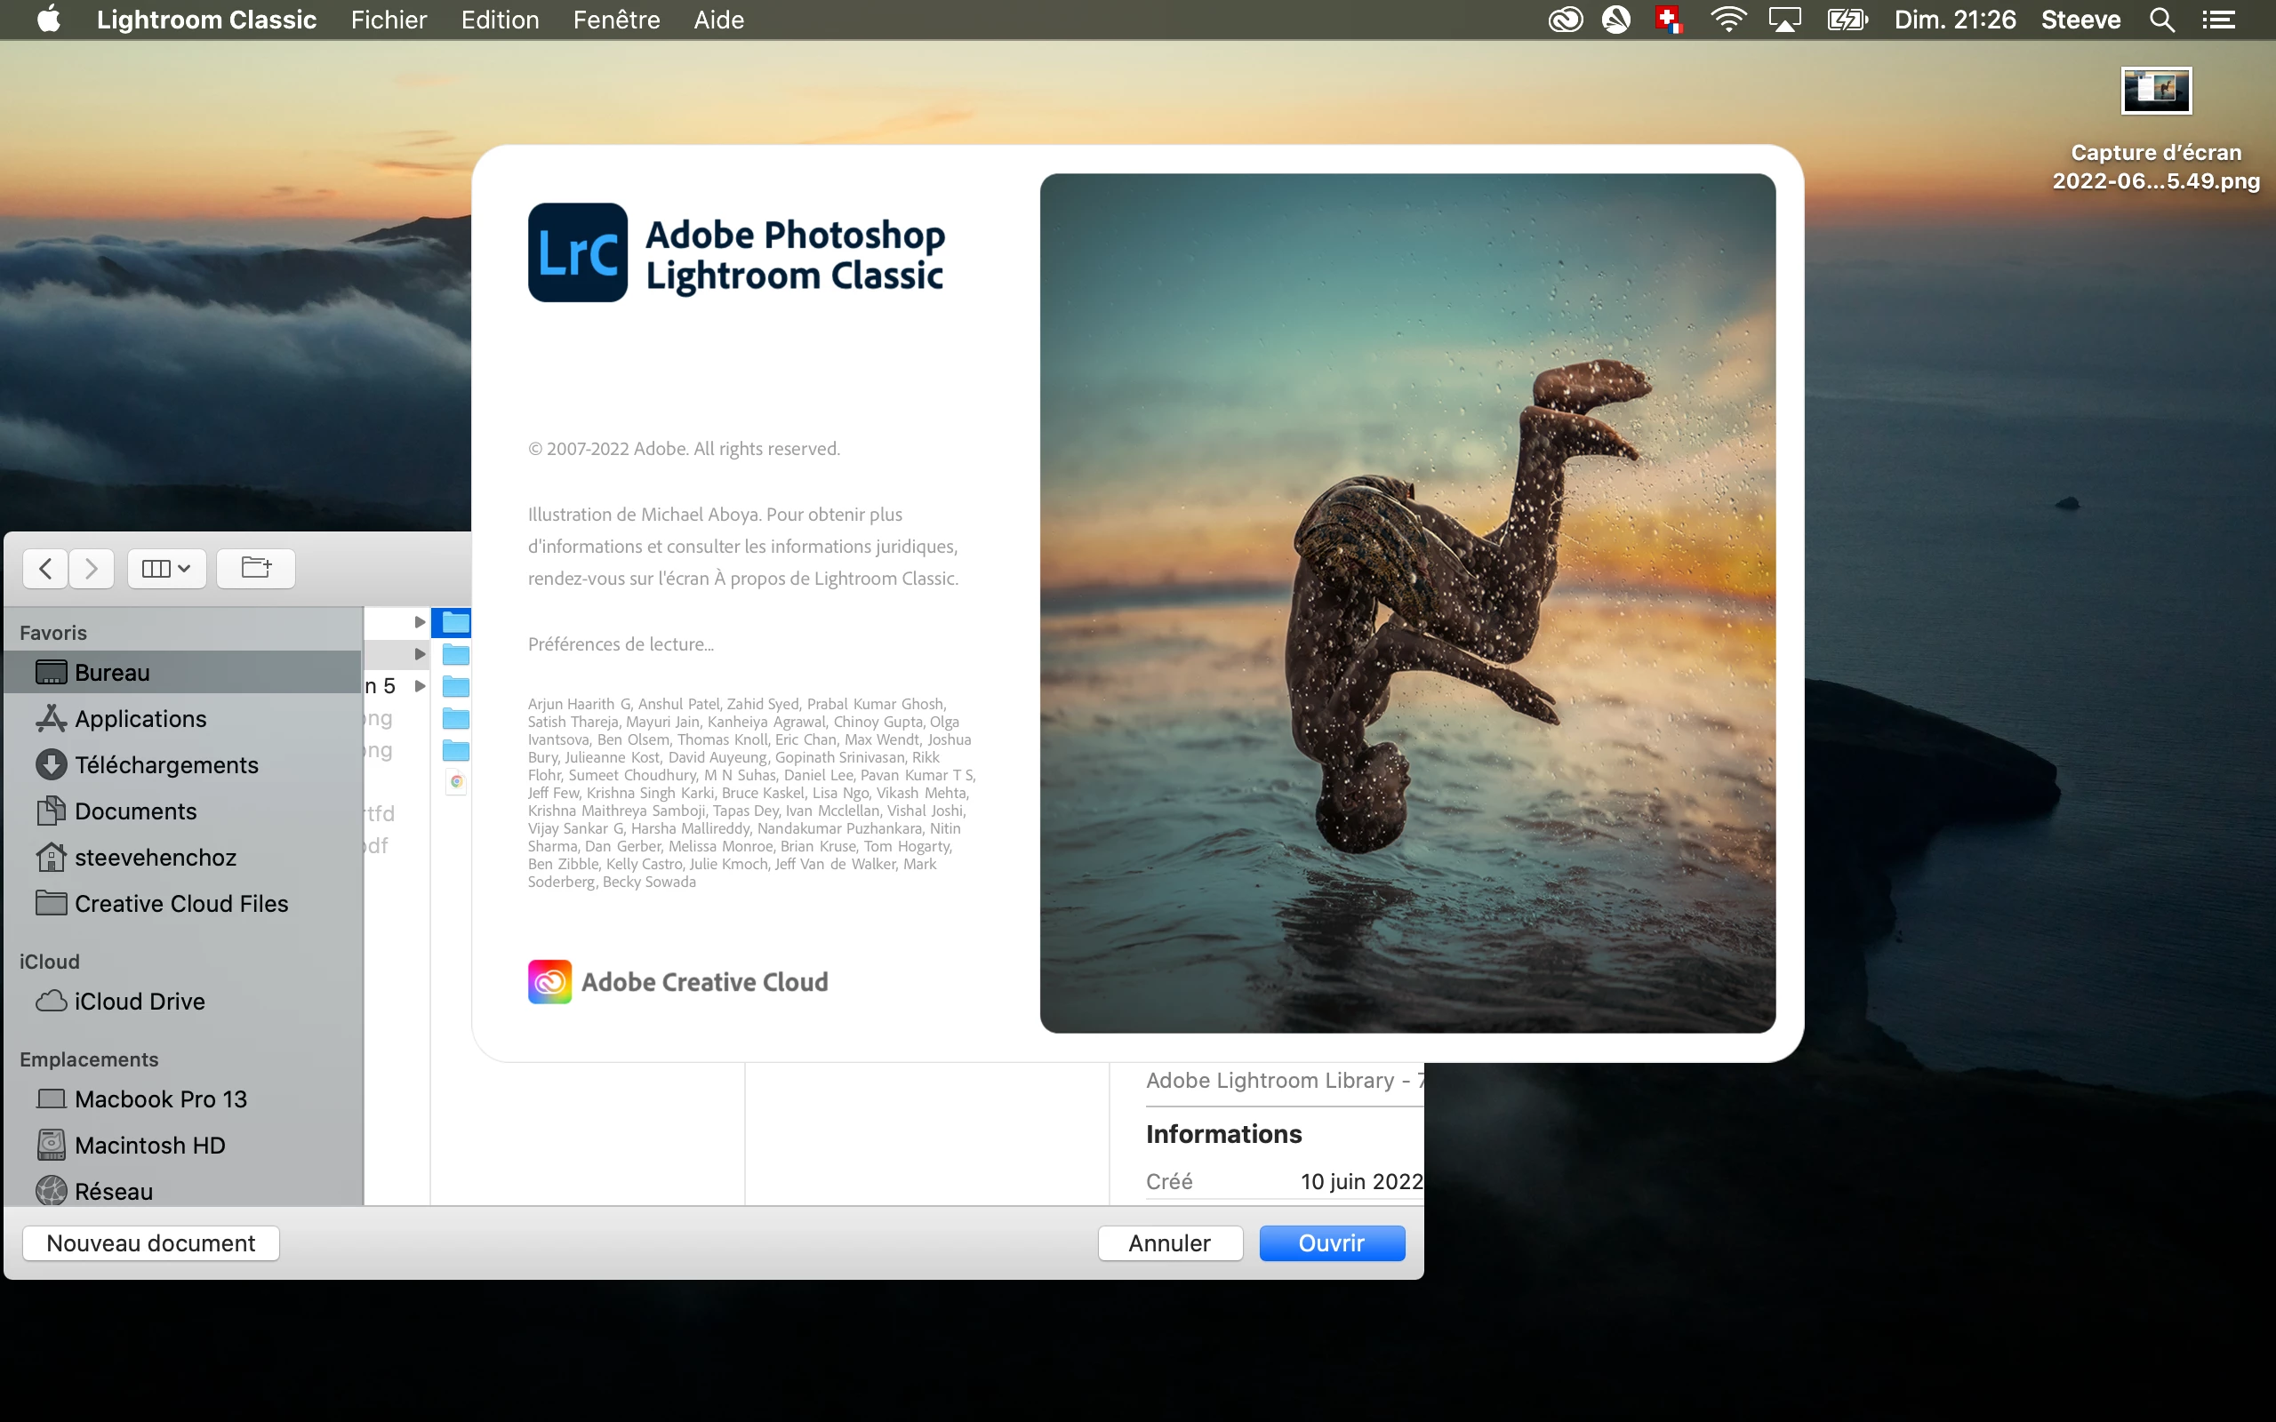Go back with the left chevron button

(45, 568)
